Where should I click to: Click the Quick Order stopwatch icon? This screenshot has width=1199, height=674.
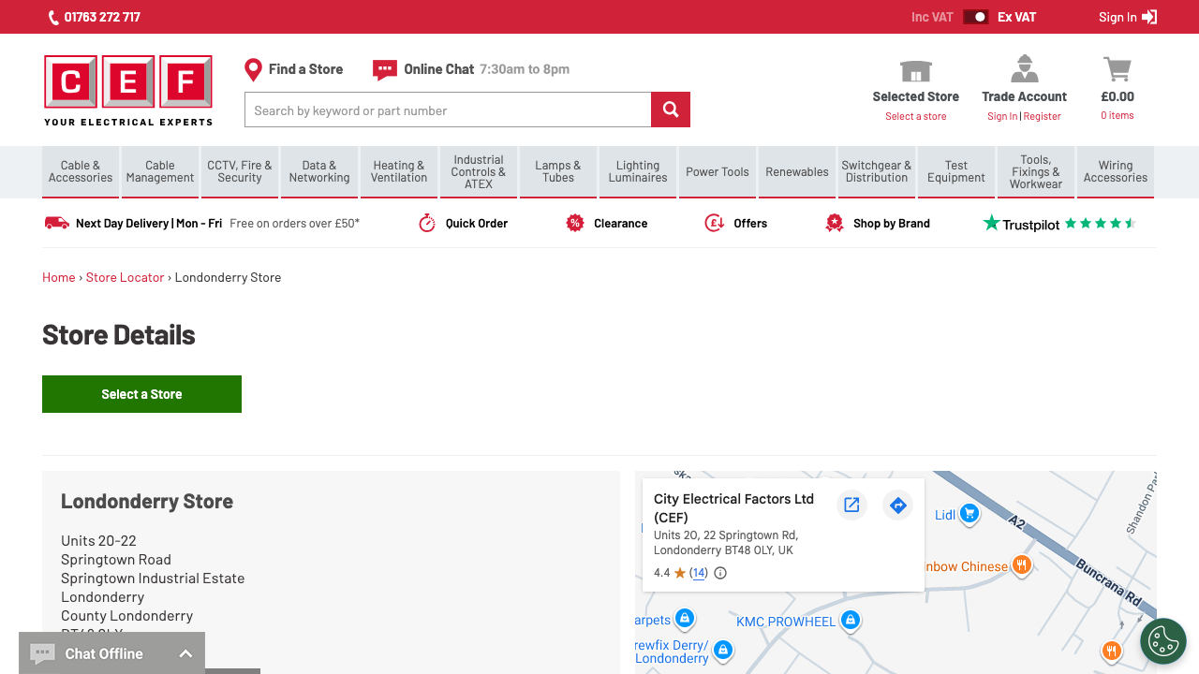coord(427,223)
